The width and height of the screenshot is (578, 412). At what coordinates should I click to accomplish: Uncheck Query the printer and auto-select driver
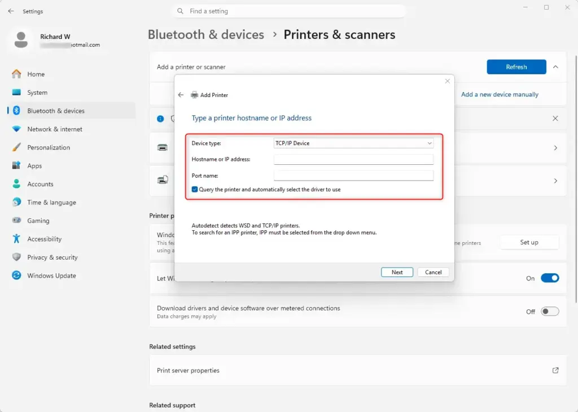195,190
